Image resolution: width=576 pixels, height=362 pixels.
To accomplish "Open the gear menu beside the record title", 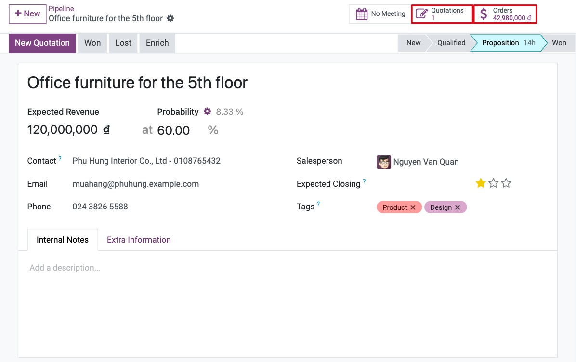I will [170, 18].
